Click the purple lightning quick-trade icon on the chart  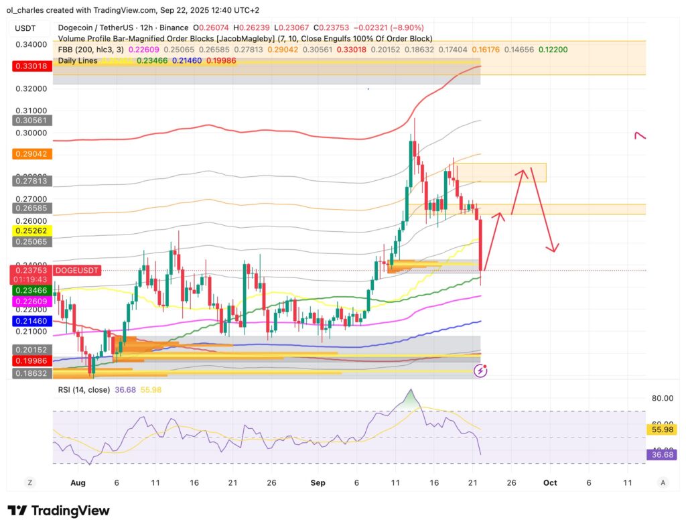pyautogui.click(x=480, y=370)
